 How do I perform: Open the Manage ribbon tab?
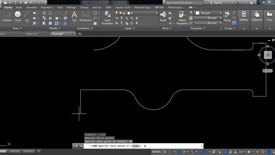coord(71,7)
